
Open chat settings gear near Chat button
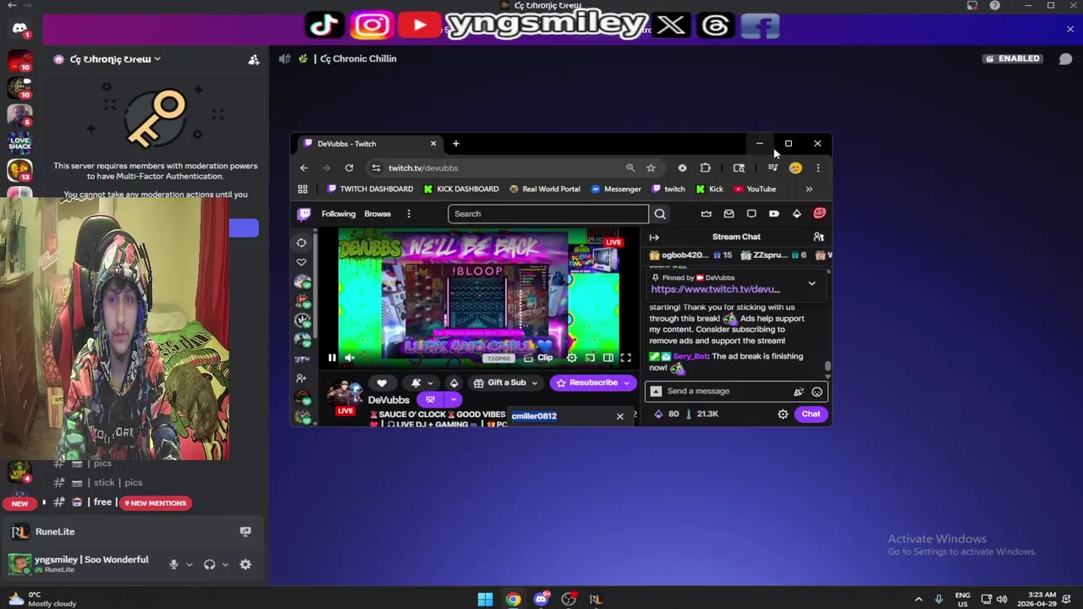click(783, 414)
